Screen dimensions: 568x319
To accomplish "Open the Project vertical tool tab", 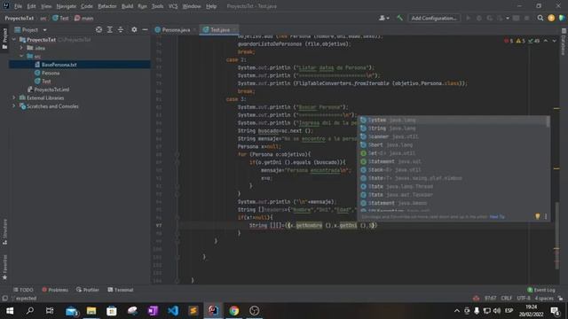I will coord(4,39).
